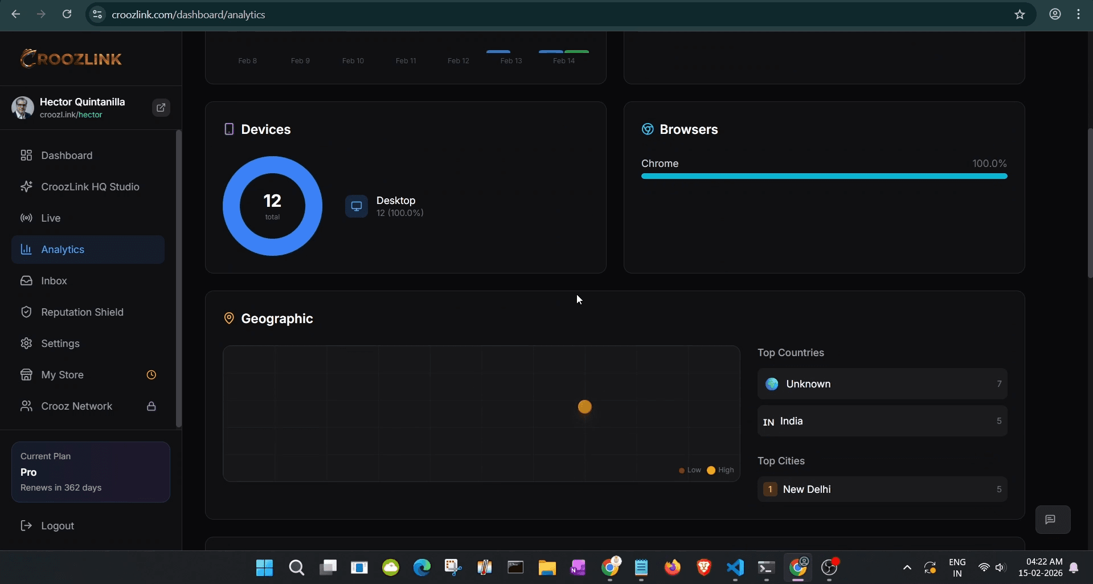The image size is (1093, 584).
Task: Click the Live broadcast icon
Action: 26,218
